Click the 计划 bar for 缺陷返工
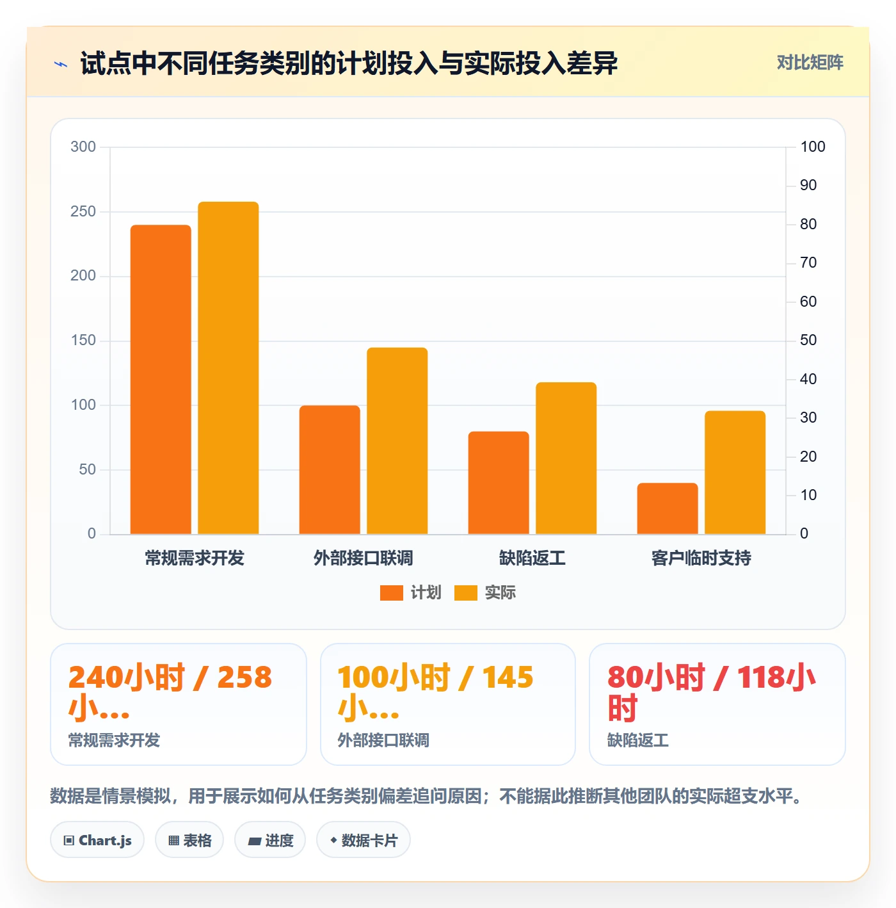 click(499, 483)
